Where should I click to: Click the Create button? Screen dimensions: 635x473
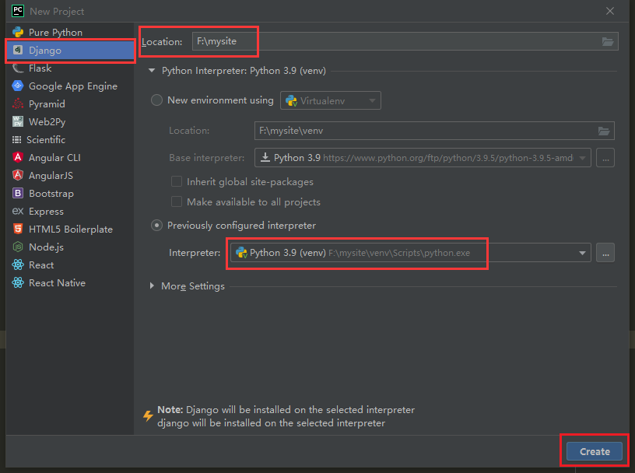click(595, 451)
